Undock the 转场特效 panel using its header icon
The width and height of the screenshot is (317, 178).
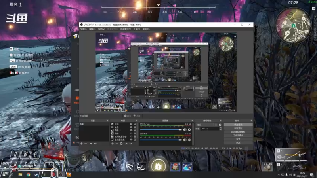[221, 121]
